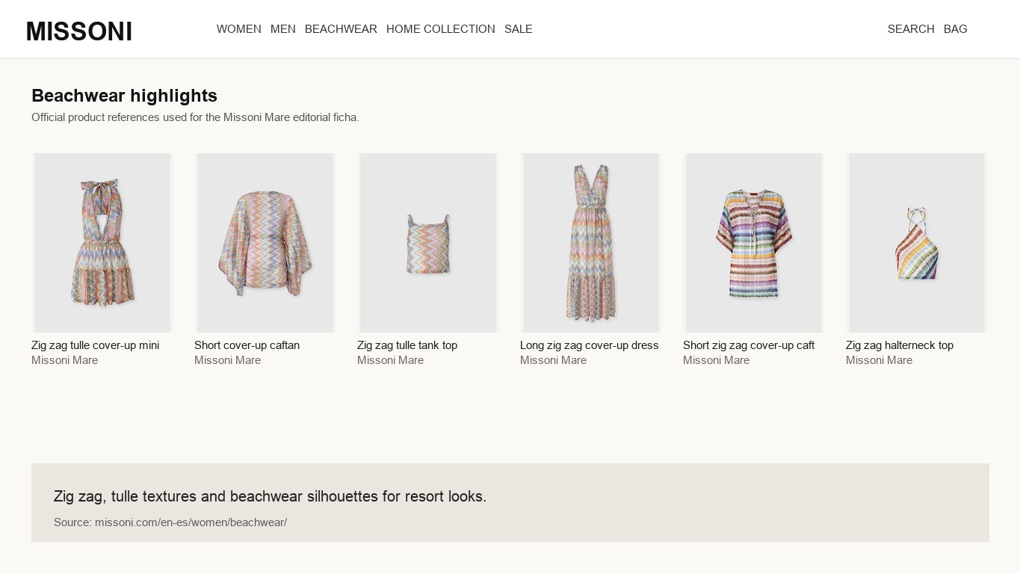Screen dimensions: 1020x574
Task: Select the 'Zig zag tulle tank top' title
Action: 407,345
